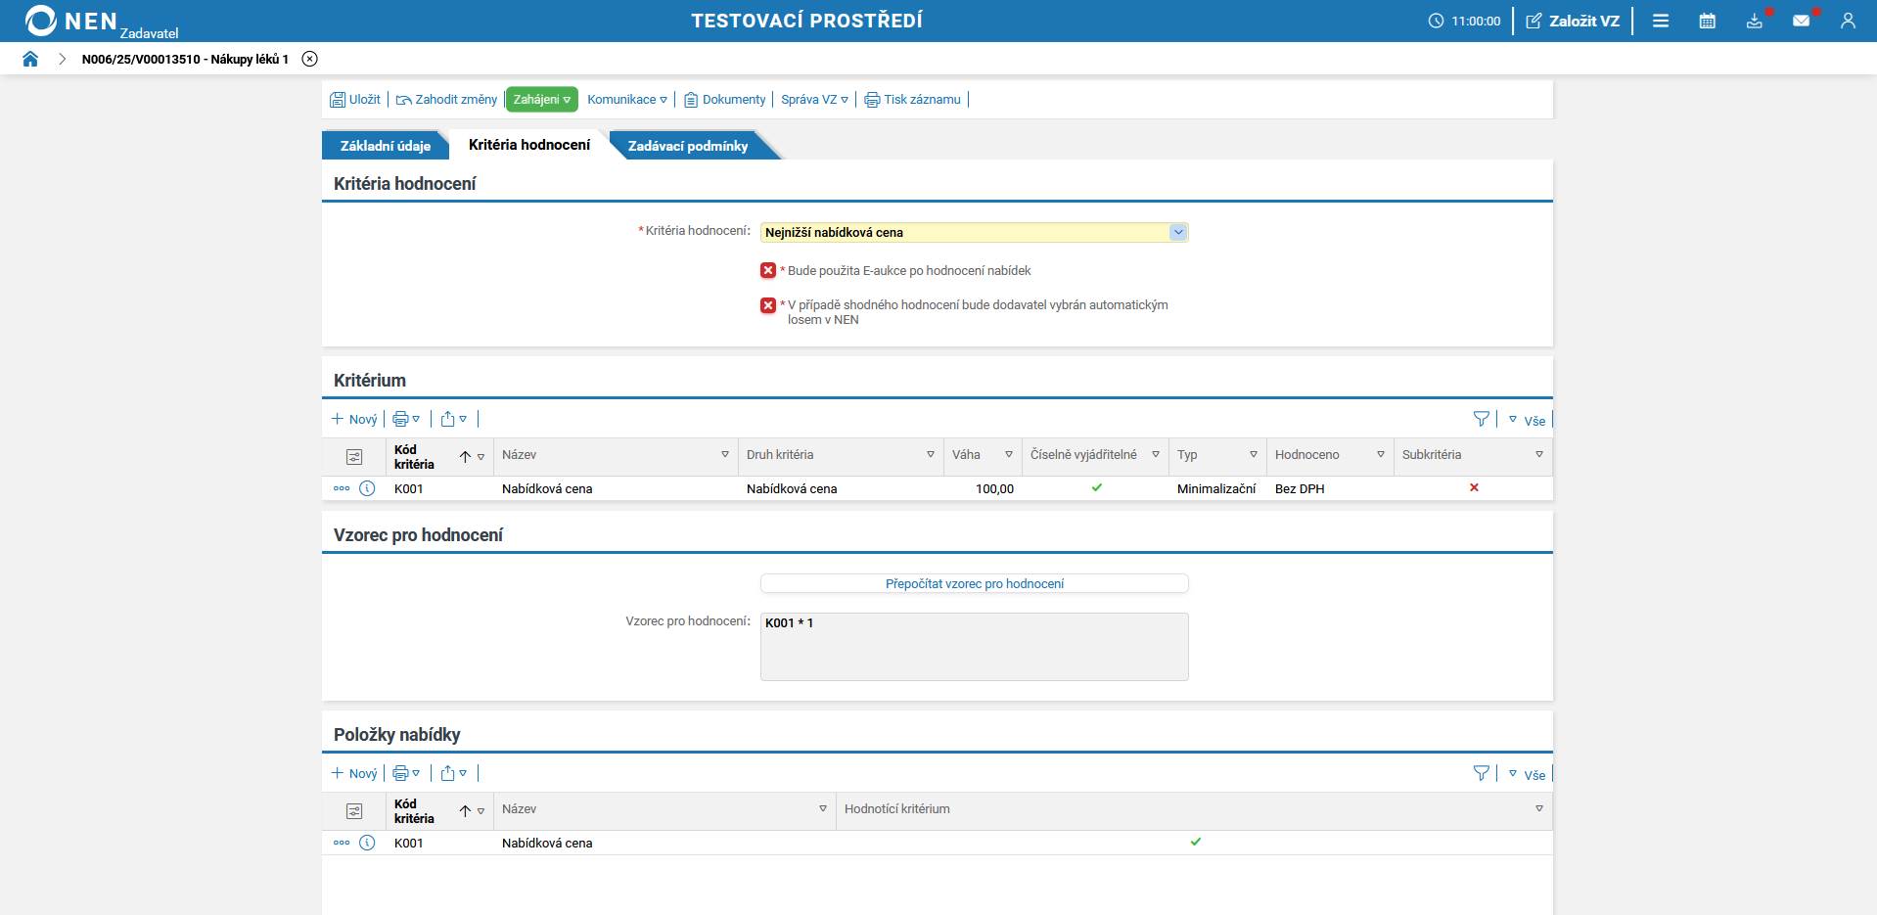Toggle automatic lot selection in NEN checkbox

[x=768, y=305]
